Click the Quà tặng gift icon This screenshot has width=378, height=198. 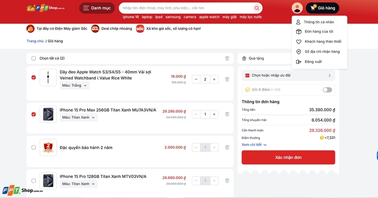(x=244, y=58)
